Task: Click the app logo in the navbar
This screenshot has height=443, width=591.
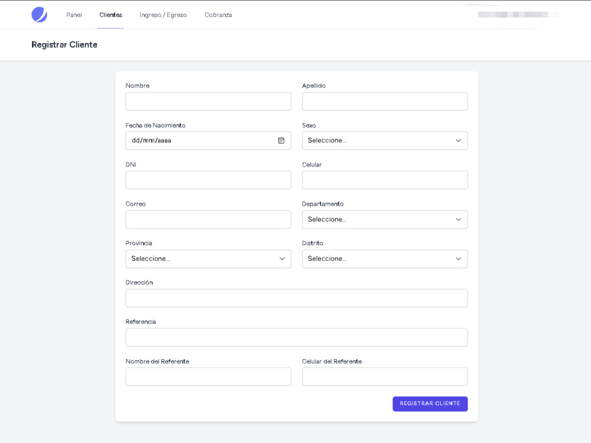Action: tap(39, 15)
